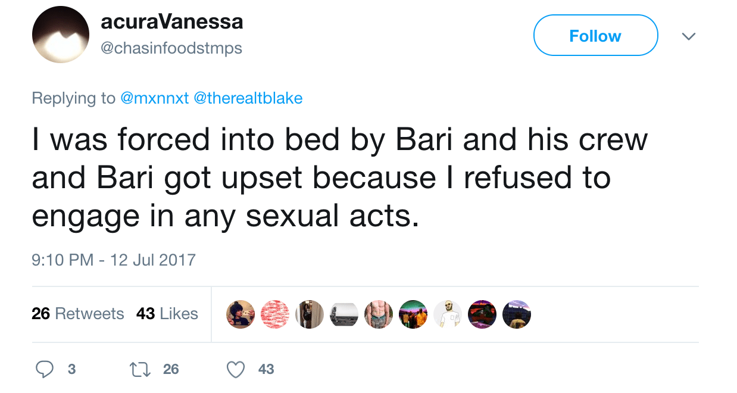Click the reply speech bubble icon
Screen dimensions: 737x393
coord(46,369)
